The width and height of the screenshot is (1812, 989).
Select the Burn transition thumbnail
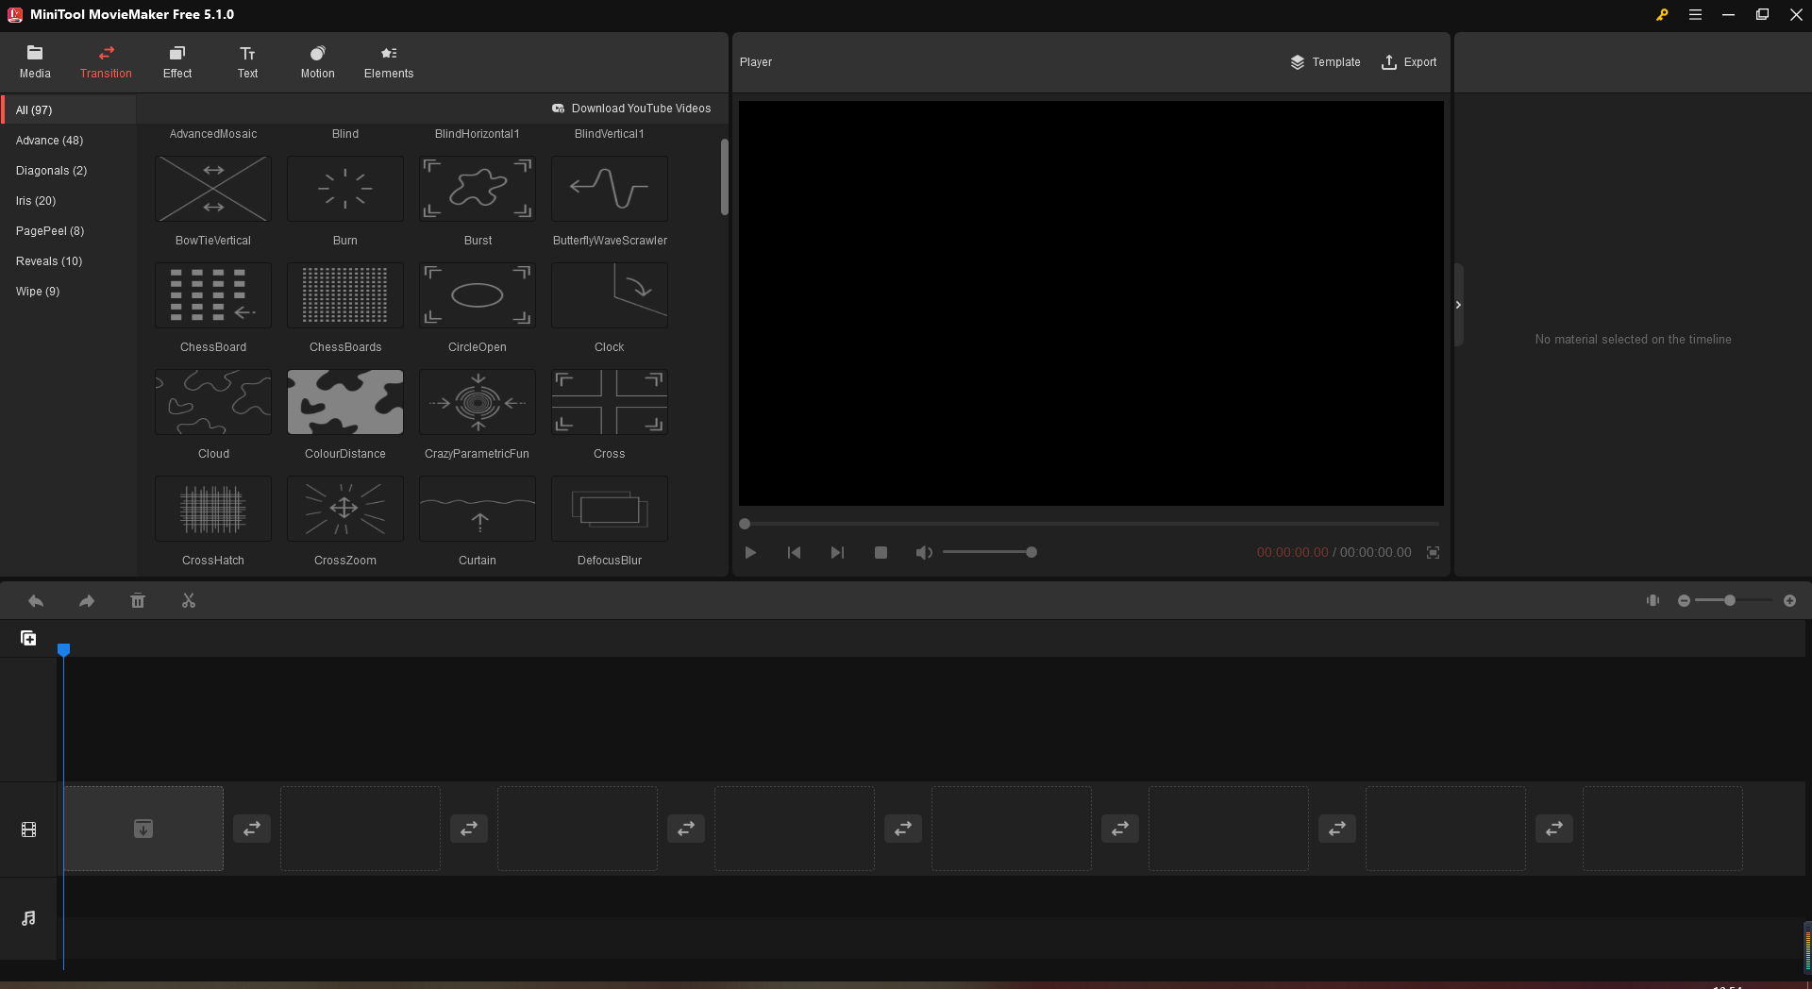point(345,189)
